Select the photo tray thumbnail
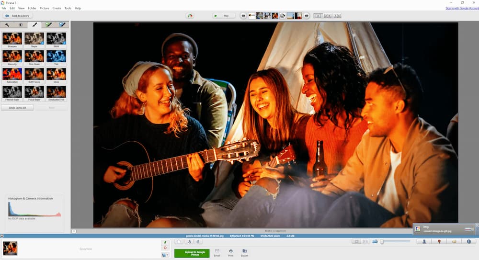479x260 pixels. (10, 249)
